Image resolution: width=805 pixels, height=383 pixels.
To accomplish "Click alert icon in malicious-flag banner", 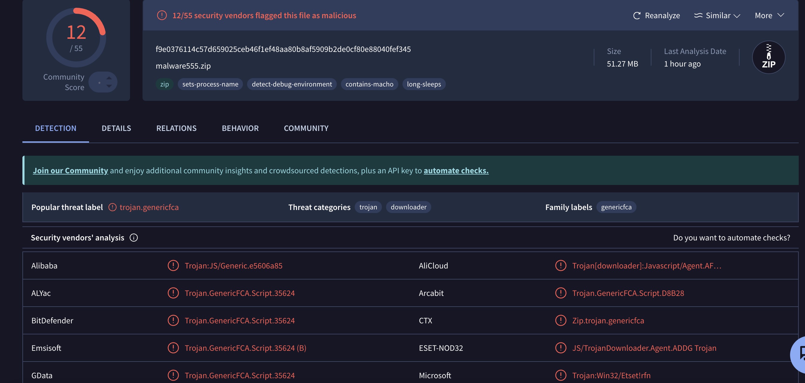I will pyautogui.click(x=162, y=15).
